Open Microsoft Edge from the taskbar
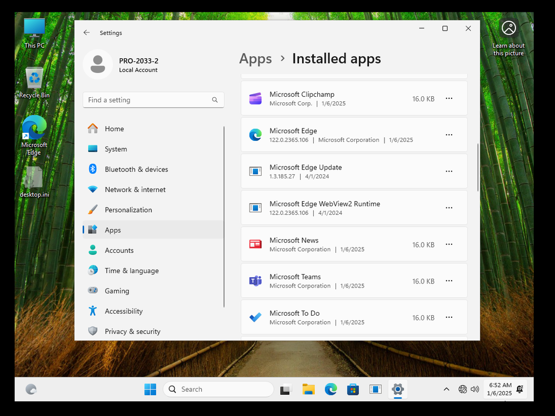Viewport: 555px width, 416px height. [x=331, y=389]
